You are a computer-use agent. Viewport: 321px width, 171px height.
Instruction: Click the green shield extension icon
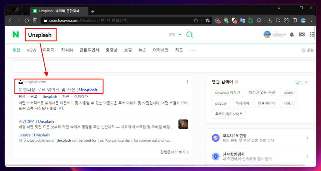coord(226,21)
